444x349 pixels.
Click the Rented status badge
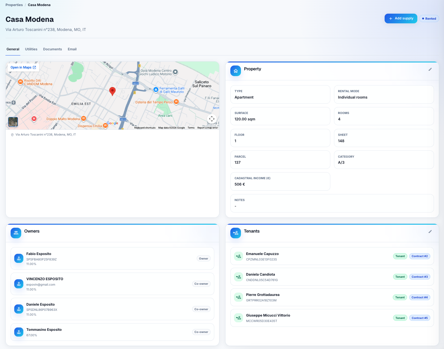429,18
